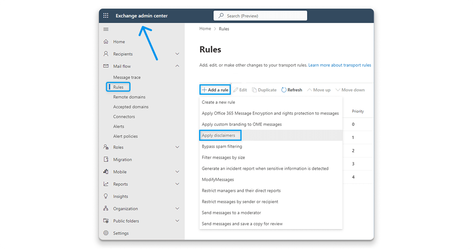Click the Mobile chart icon in sidebar
The height and width of the screenshot is (250, 473).
point(106,172)
